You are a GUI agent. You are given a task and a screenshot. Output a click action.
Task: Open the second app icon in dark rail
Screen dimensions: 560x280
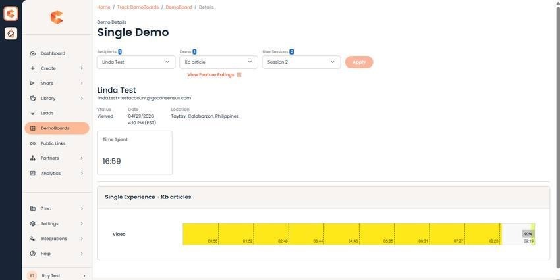tap(11, 33)
